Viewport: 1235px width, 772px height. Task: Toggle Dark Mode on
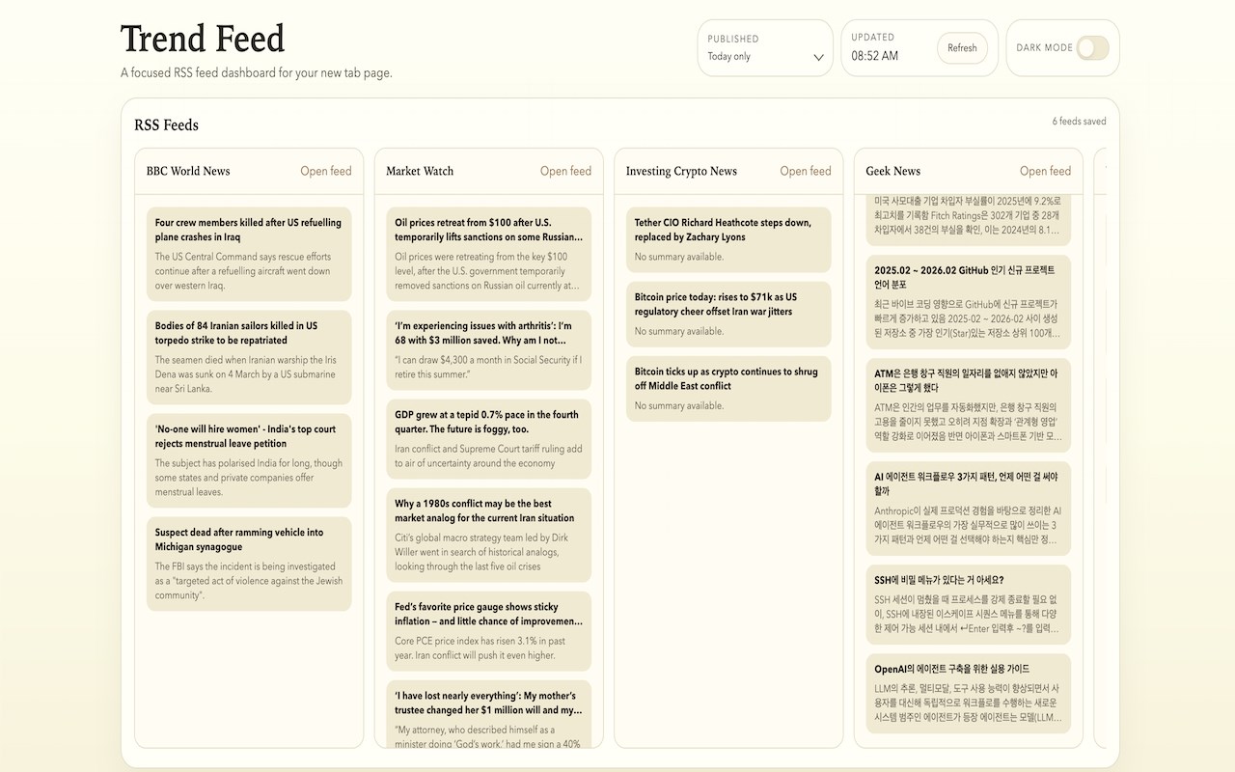point(1092,48)
